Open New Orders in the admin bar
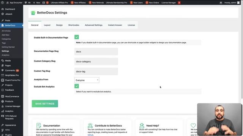243x136 pixels. (152, 3)
